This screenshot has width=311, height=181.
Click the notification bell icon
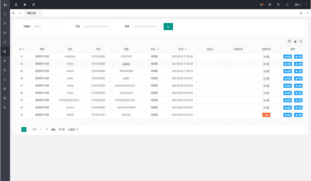coord(261,5)
